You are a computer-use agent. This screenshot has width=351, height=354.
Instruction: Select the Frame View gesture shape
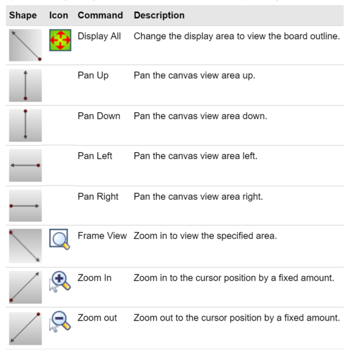click(x=25, y=246)
